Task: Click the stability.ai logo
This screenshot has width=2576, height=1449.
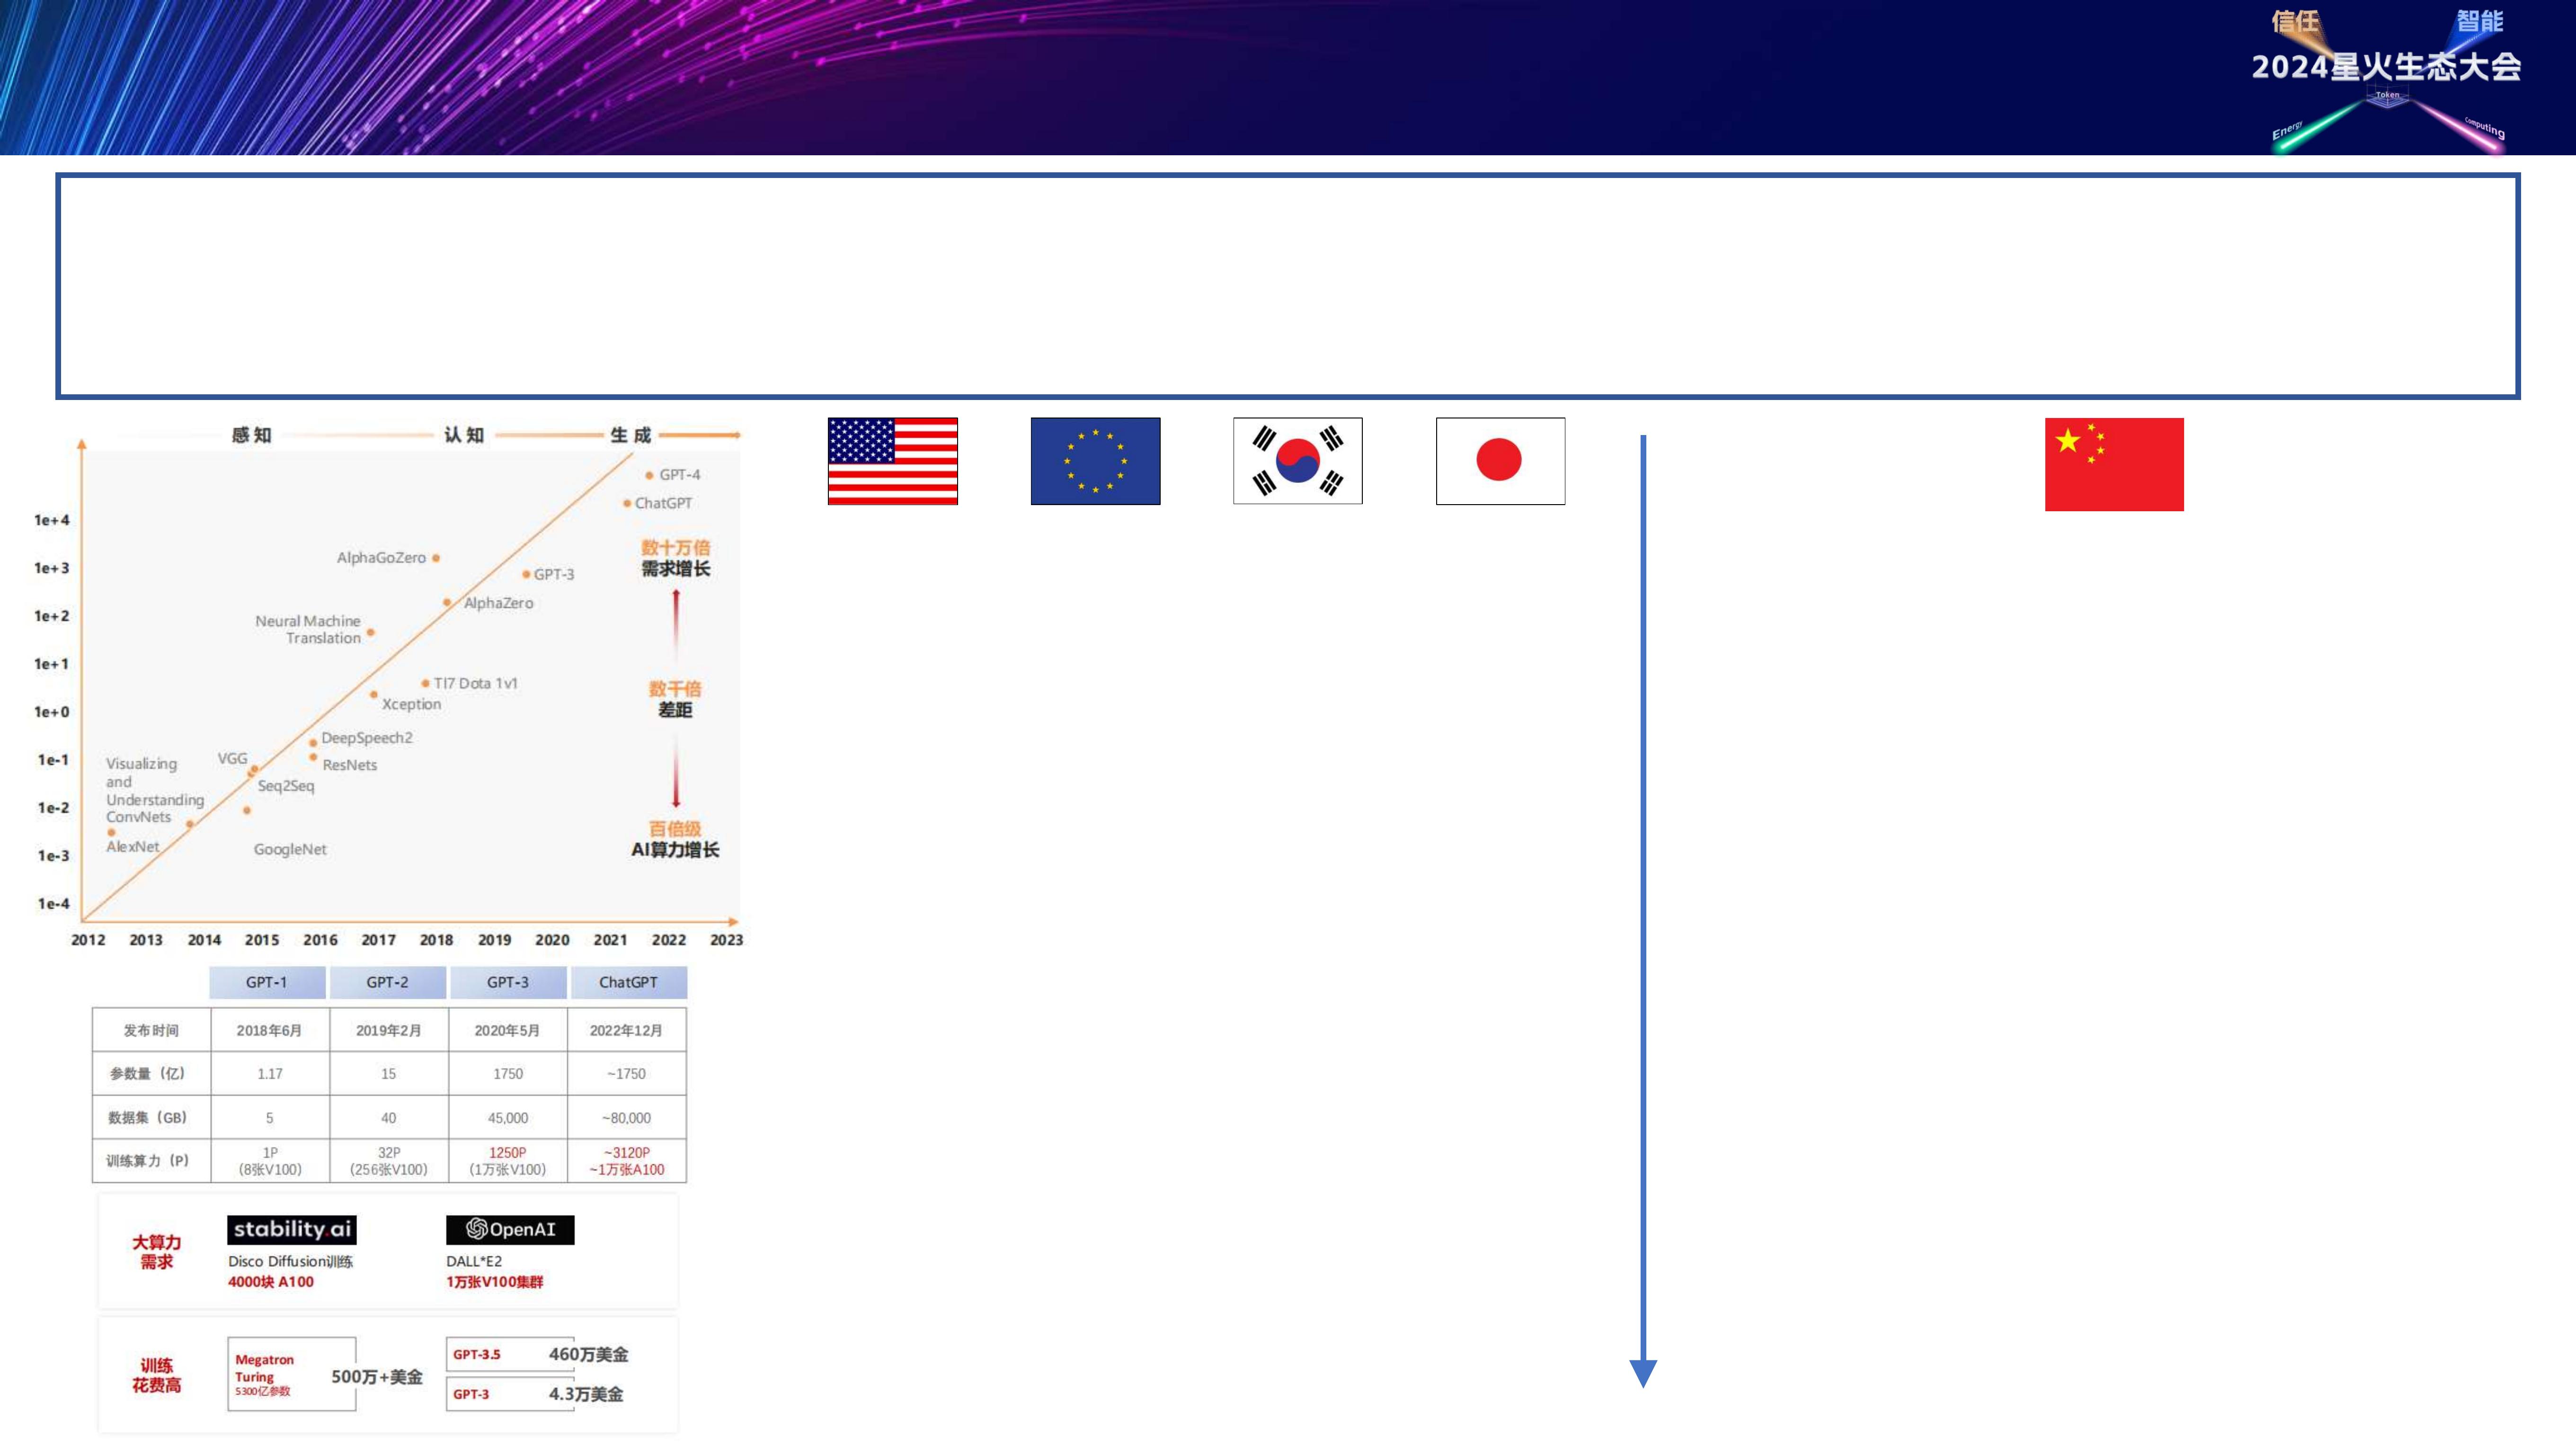Action: (291, 1229)
